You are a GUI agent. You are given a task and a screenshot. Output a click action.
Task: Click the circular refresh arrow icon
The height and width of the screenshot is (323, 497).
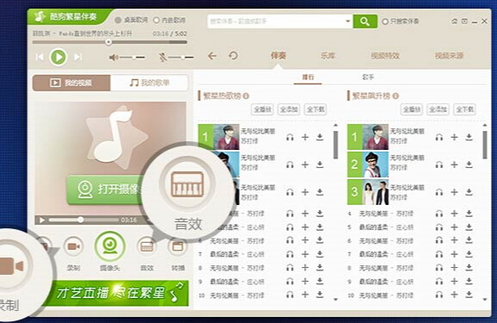pyautogui.click(x=233, y=56)
